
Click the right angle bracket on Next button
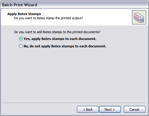coord(114,109)
